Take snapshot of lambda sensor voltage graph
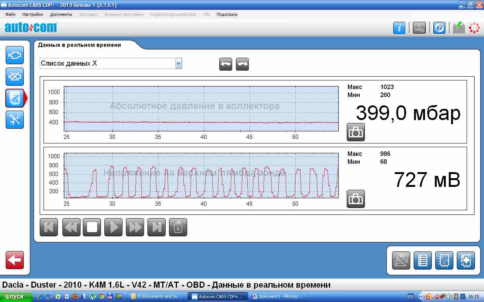 (355, 199)
